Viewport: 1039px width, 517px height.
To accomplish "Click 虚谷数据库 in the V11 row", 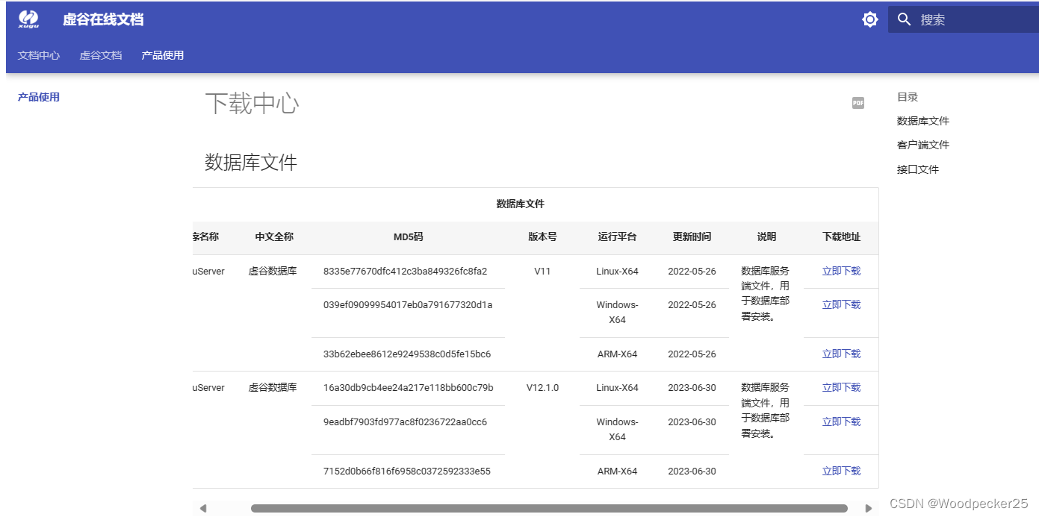I will pyautogui.click(x=273, y=271).
